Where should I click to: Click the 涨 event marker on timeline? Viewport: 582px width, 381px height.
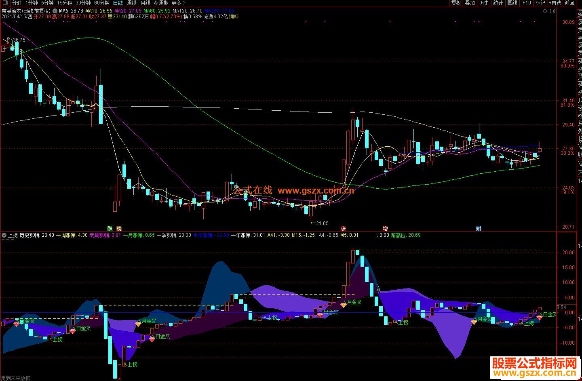[343, 228]
